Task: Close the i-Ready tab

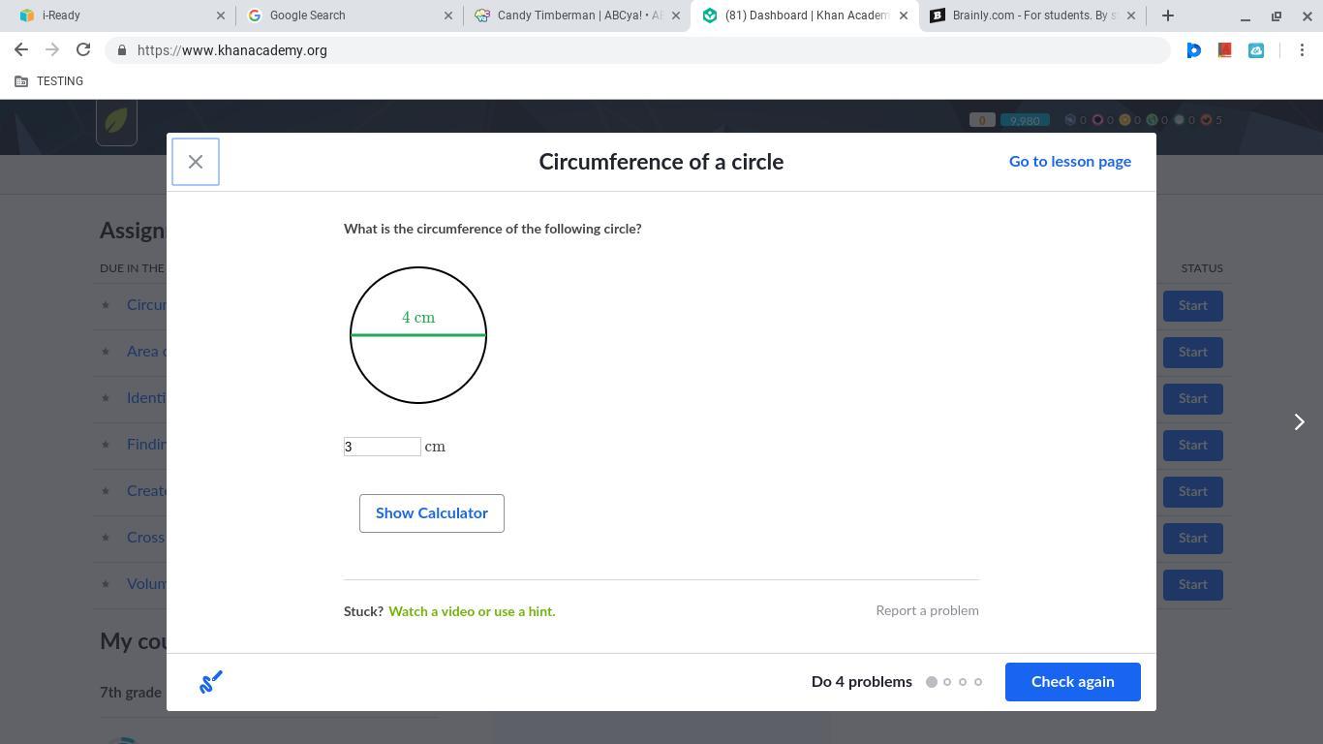Action: [221, 15]
